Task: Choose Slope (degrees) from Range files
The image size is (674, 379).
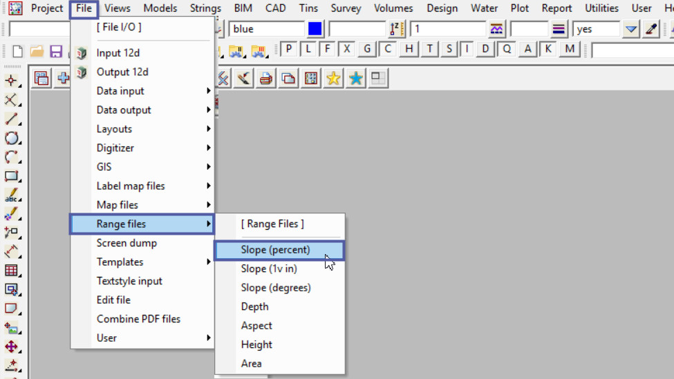Action: pyautogui.click(x=279, y=288)
